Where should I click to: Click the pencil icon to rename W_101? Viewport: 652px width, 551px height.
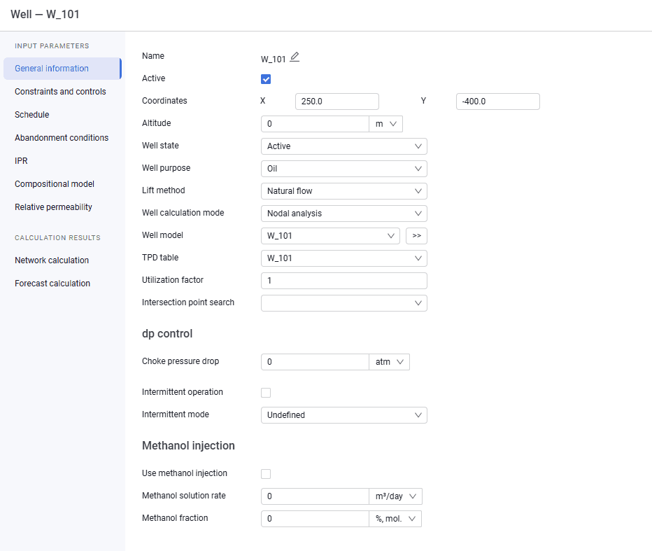(295, 57)
